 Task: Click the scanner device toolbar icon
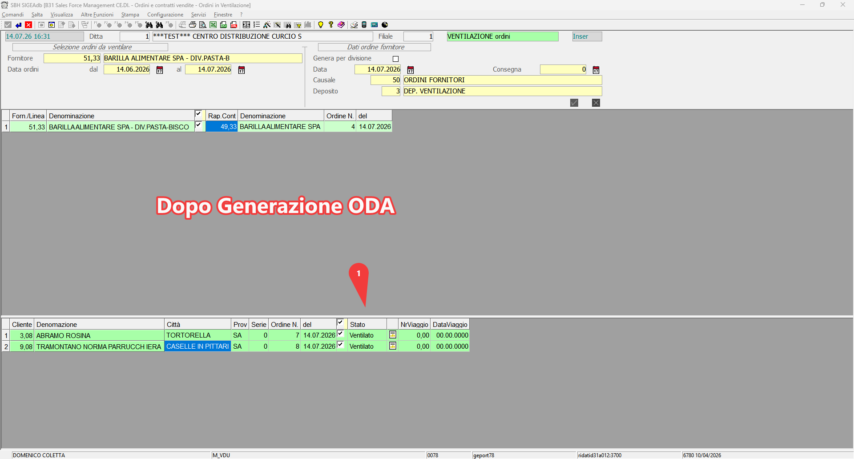354,25
